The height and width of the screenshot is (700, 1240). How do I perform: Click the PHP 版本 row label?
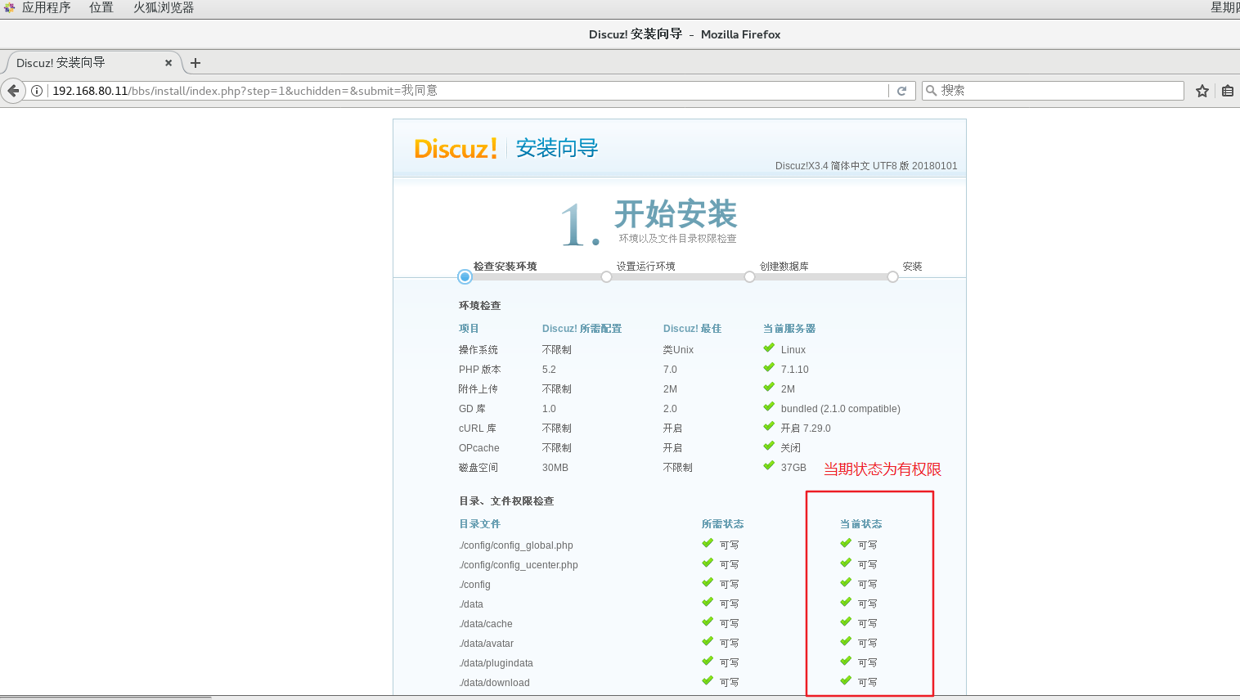[x=479, y=370]
